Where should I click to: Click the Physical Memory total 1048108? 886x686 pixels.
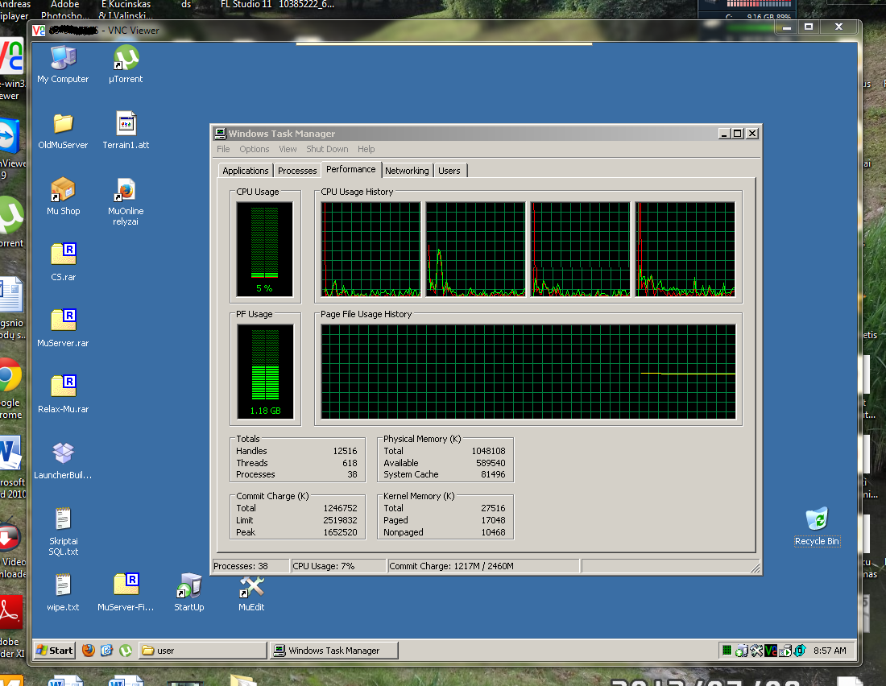[x=489, y=451]
